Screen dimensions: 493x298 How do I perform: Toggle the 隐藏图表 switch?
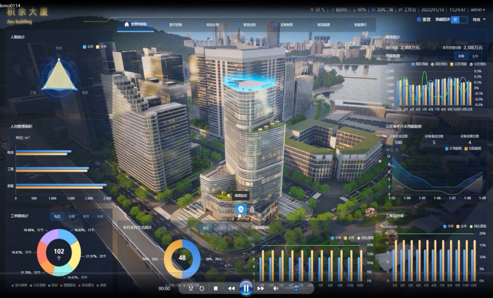point(459,19)
